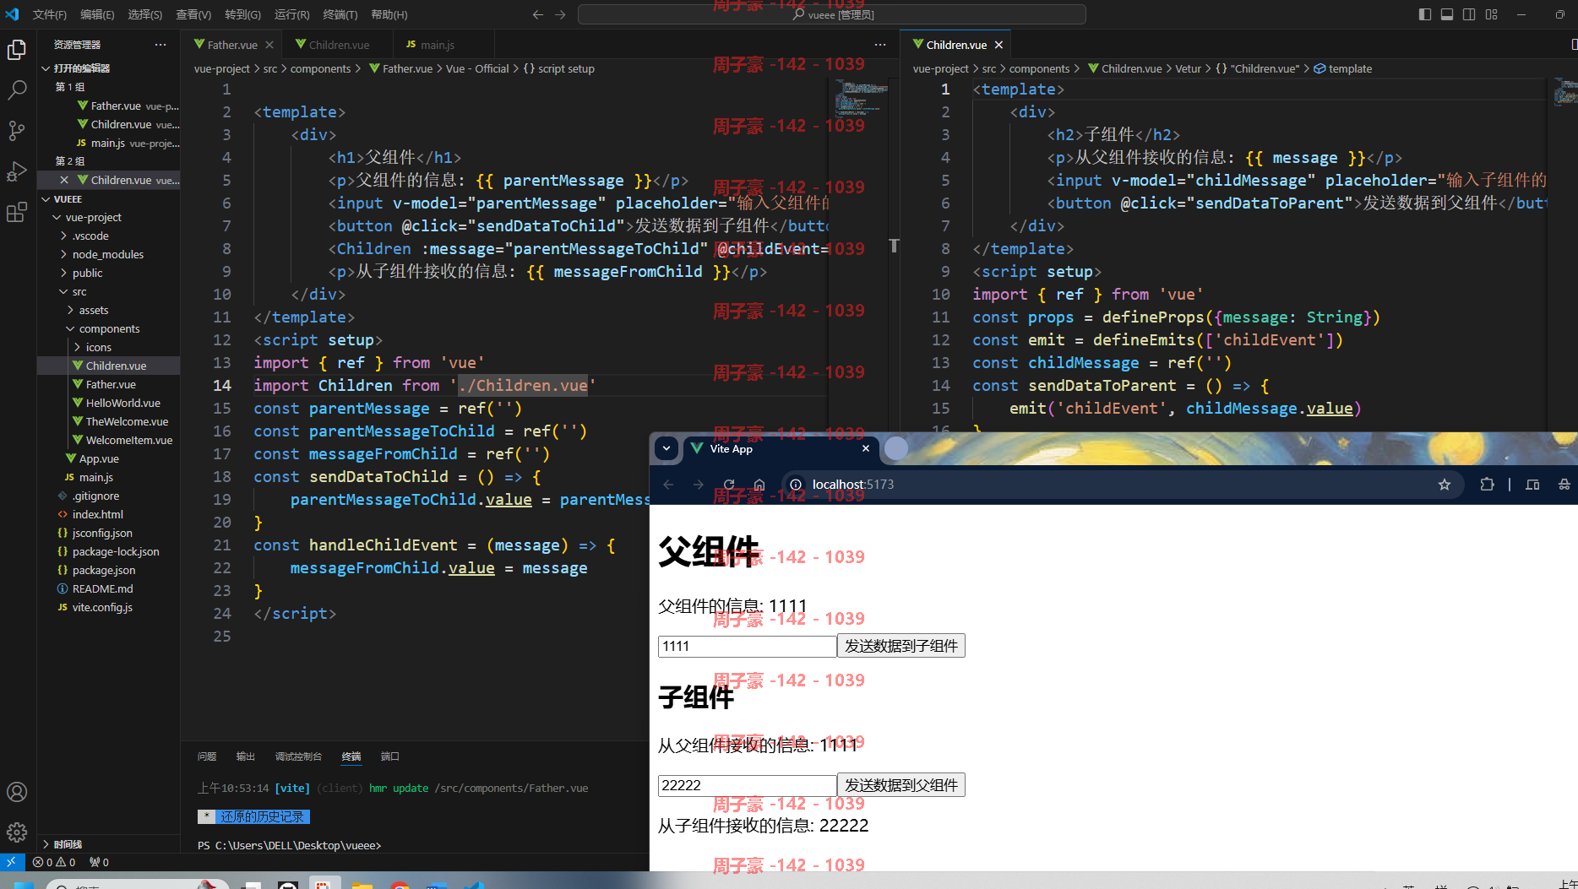The width and height of the screenshot is (1578, 889).
Task: Expand the .vscode folder
Action: (108, 236)
